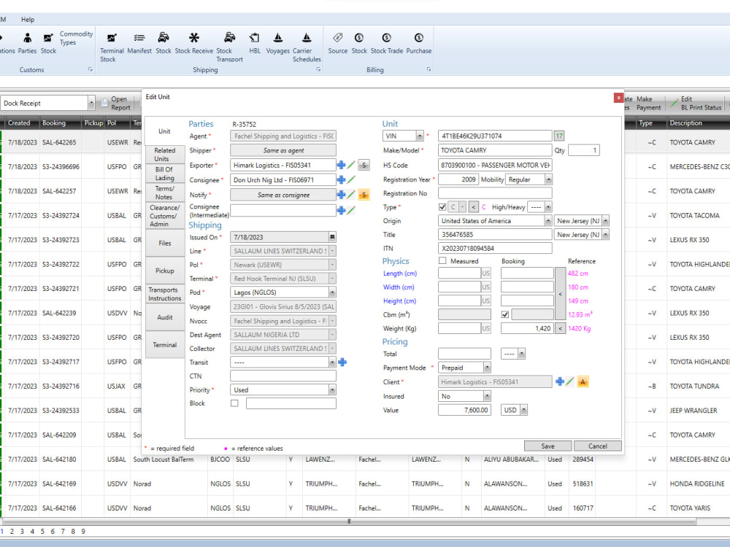Click Same as consignee Notify button
The image size is (730, 547).
point(283,195)
